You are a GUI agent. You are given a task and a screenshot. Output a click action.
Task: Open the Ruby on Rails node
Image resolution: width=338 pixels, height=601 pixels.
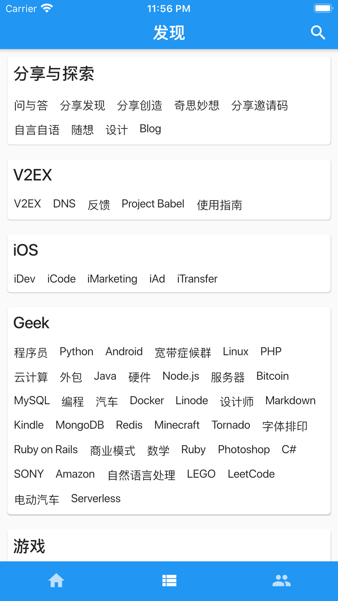pos(46,450)
